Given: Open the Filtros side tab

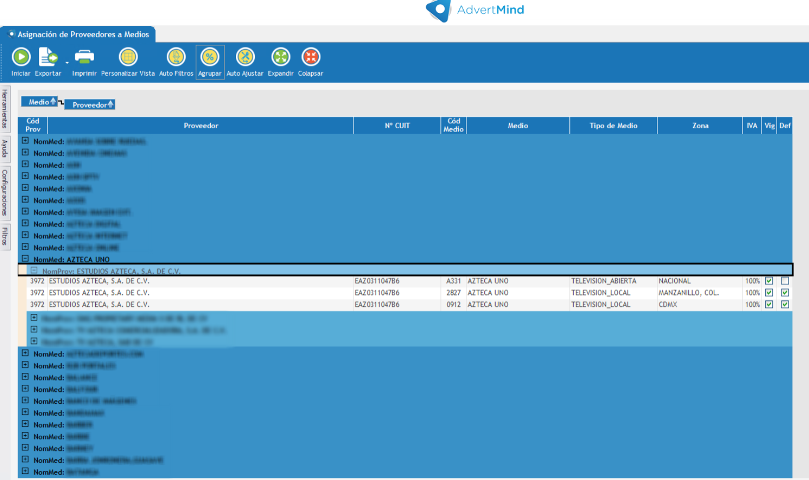Looking at the screenshot, I should point(5,236).
